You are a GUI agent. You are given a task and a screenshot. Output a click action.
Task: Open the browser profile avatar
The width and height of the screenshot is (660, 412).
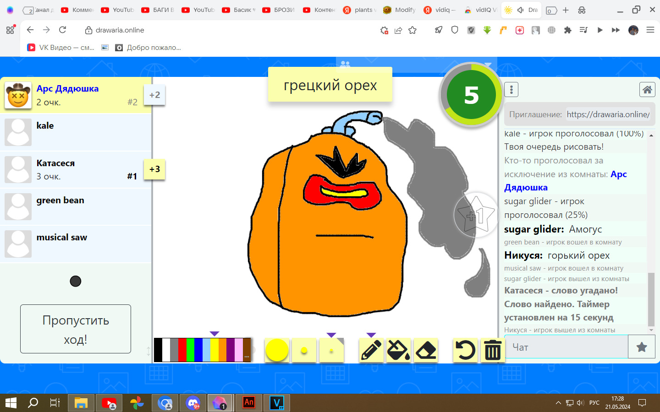coord(633,30)
